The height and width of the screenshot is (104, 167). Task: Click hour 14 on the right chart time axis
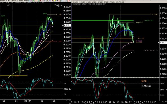coord(114,102)
